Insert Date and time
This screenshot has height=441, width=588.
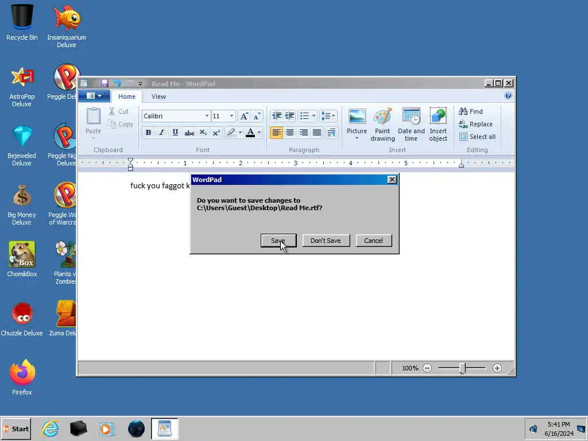[x=411, y=125]
